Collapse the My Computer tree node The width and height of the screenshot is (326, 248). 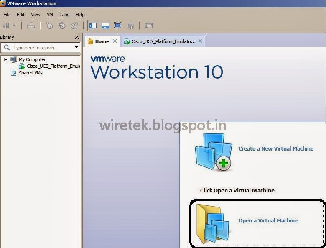6,60
